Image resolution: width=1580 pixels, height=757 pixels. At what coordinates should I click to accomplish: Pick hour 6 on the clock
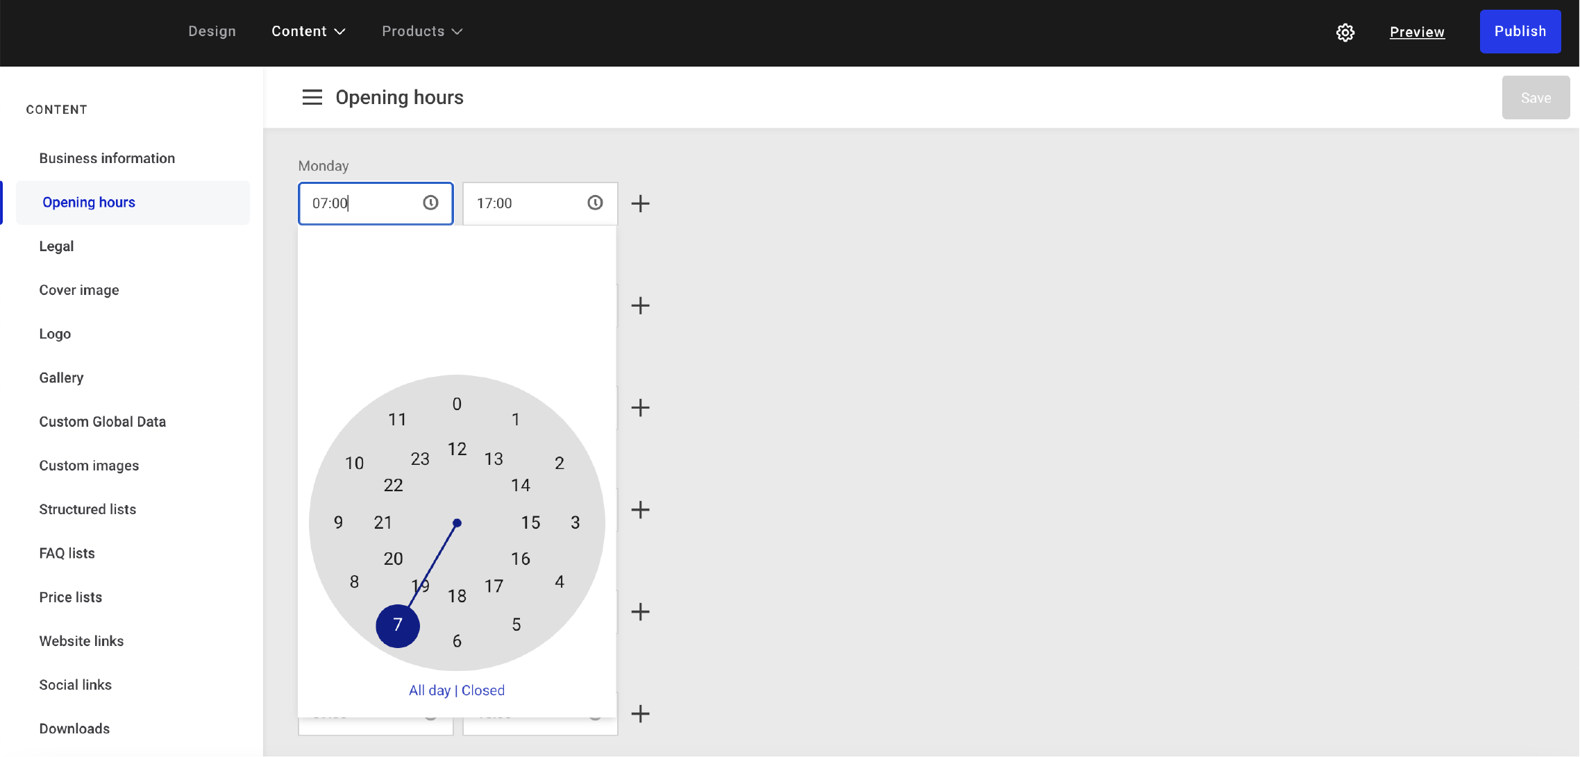click(x=457, y=641)
